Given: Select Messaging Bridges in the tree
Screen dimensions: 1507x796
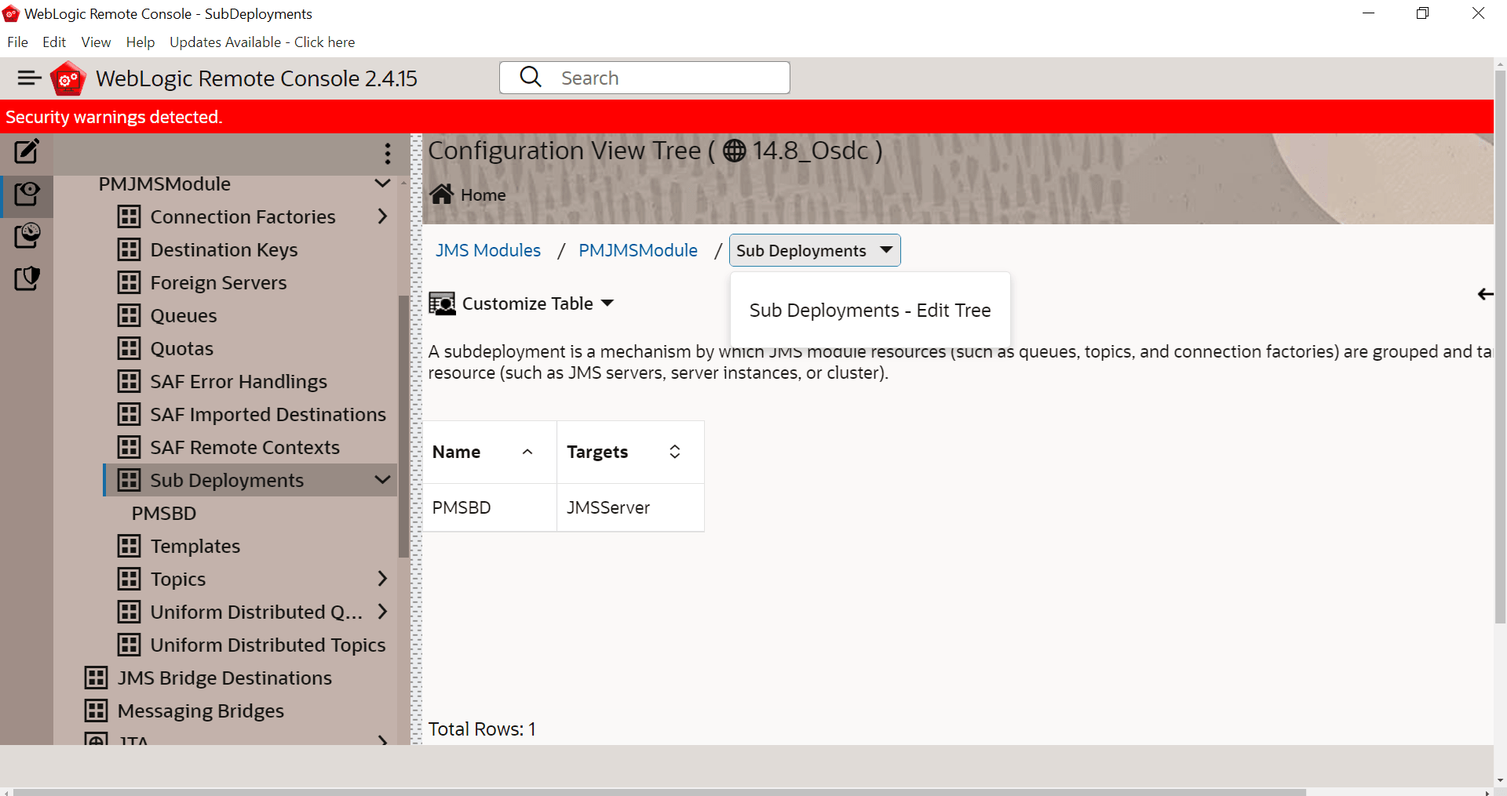Looking at the screenshot, I should (x=201, y=711).
